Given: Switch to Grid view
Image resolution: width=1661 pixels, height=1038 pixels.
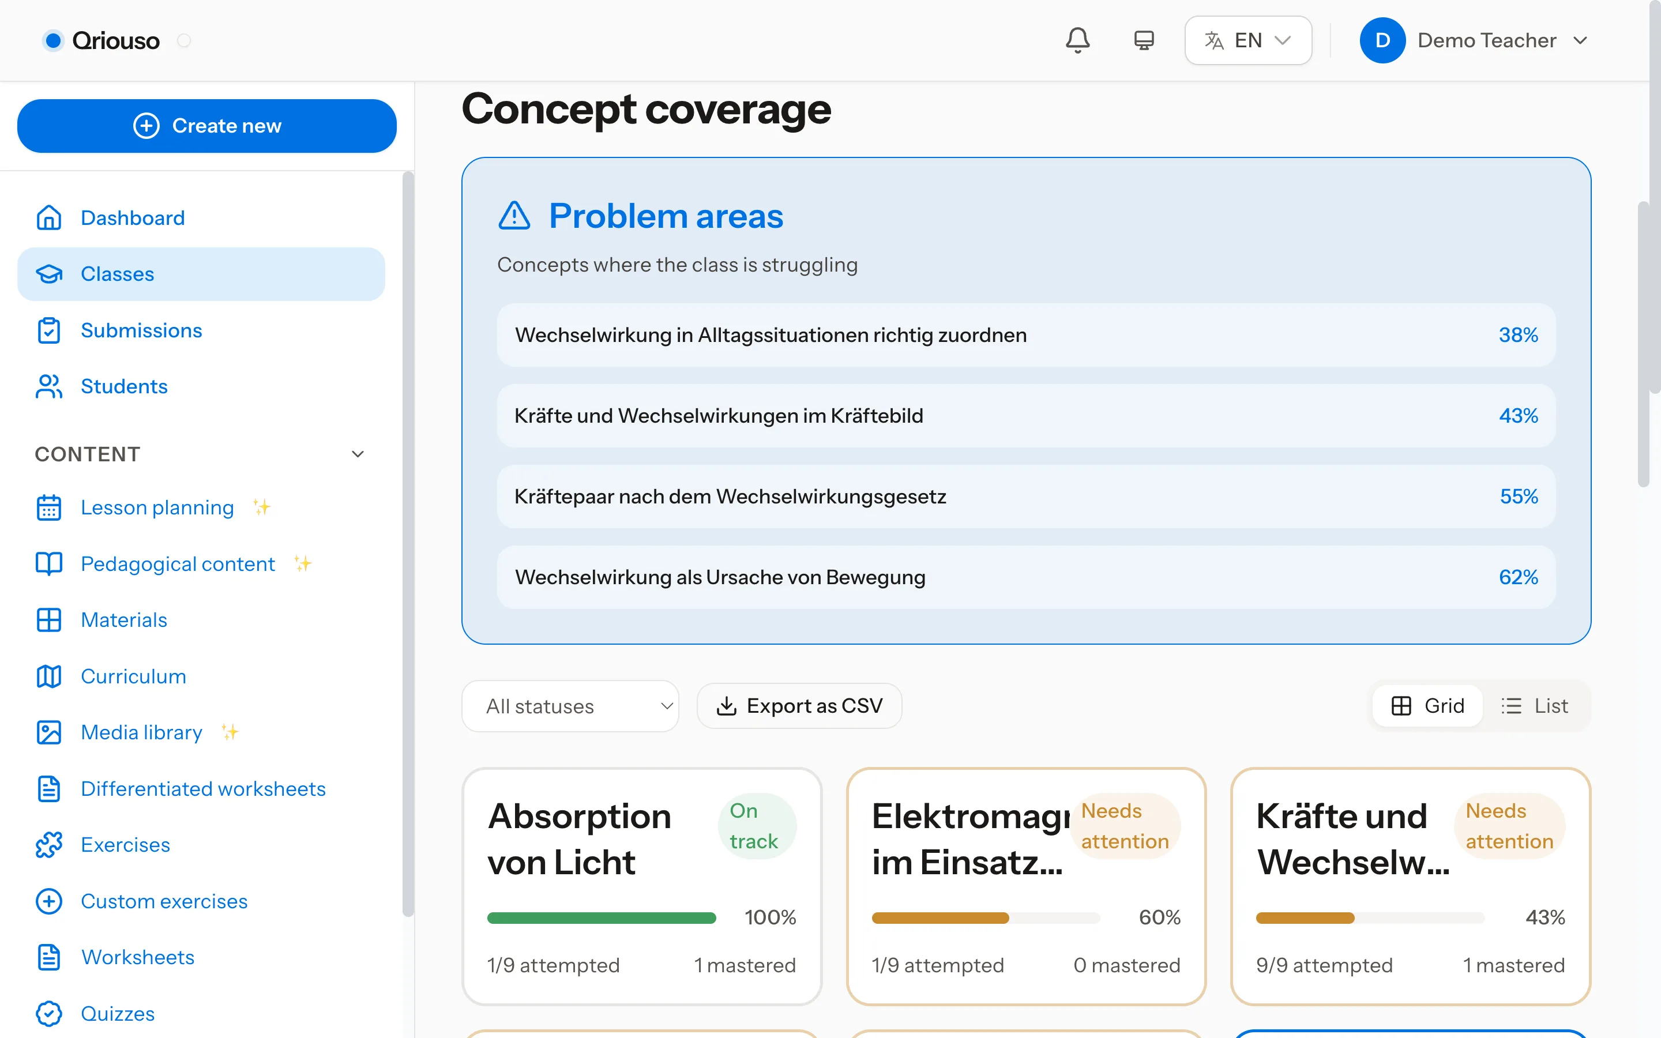Looking at the screenshot, I should 1427,706.
